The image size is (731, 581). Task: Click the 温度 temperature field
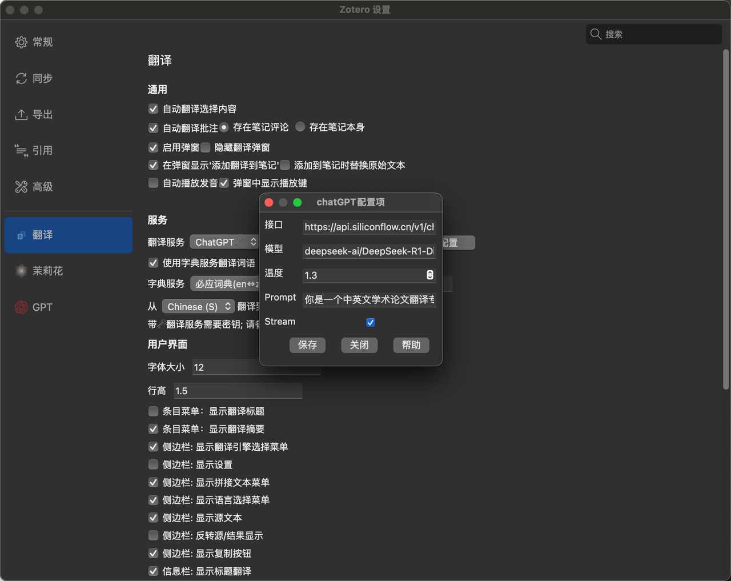click(x=369, y=275)
